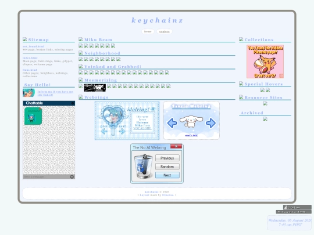Open the home navigation button
The image size is (314, 235).
pyautogui.click(x=148, y=31)
